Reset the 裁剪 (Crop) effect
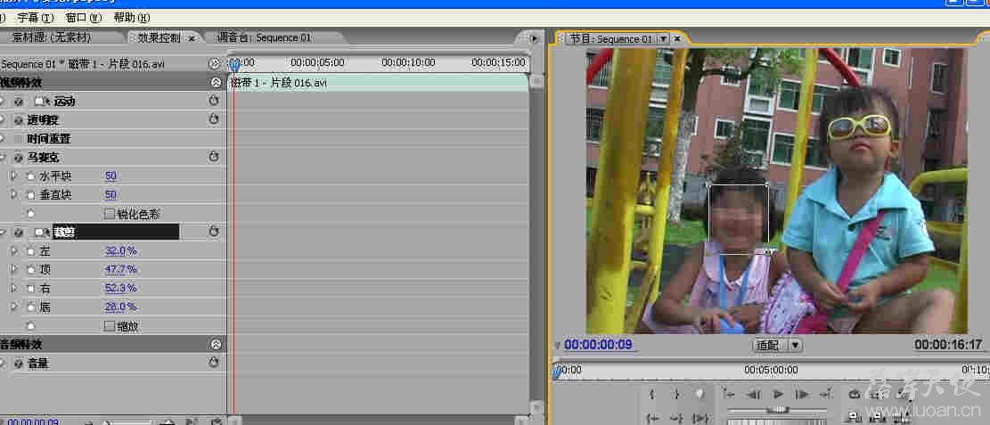 (x=213, y=232)
